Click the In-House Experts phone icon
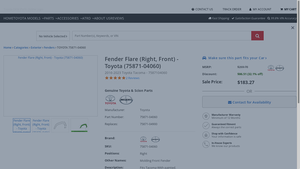This screenshot has height=169, width=300. [206, 144]
